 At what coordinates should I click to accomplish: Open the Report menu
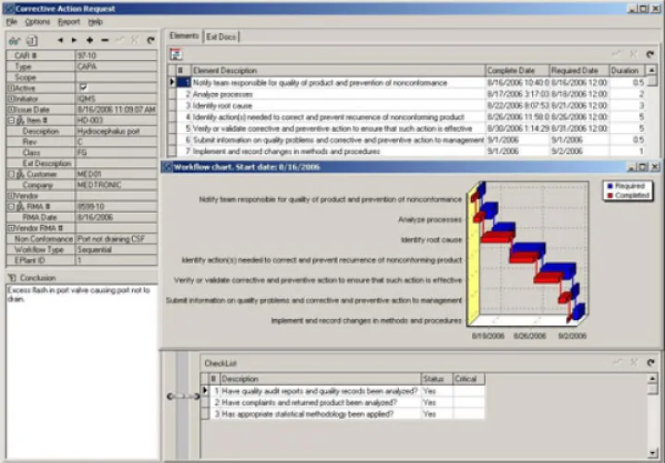click(x=68, y=21)
